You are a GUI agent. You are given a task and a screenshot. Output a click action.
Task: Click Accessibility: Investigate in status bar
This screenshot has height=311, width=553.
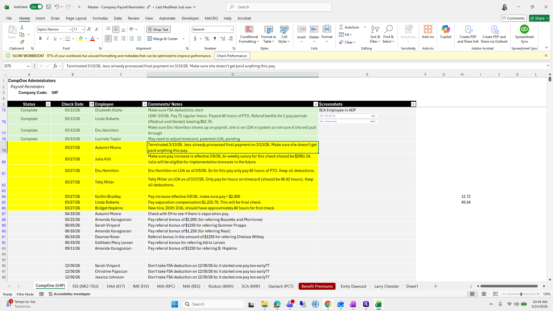[69, 294]
